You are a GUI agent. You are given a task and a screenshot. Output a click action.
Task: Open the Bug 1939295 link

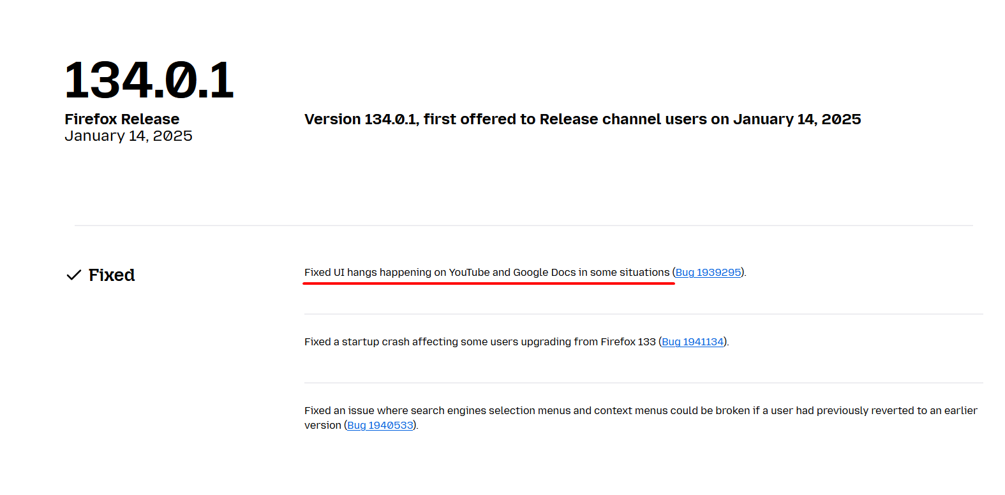tap(708, 273)
